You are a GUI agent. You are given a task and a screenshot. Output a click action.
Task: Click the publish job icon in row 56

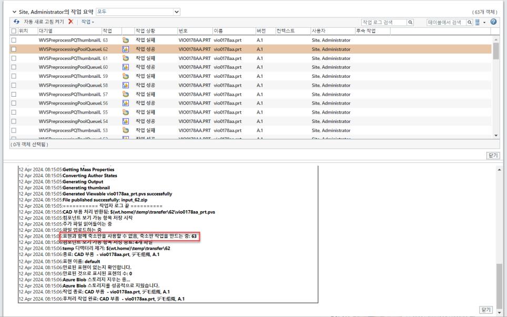pyautogui.click(x=126, y=103)
